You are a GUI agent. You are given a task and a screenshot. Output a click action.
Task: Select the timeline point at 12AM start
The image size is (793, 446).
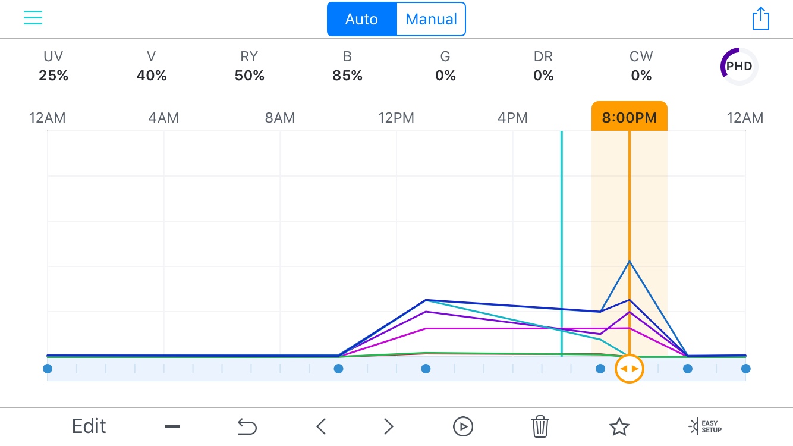pos(48,369)
